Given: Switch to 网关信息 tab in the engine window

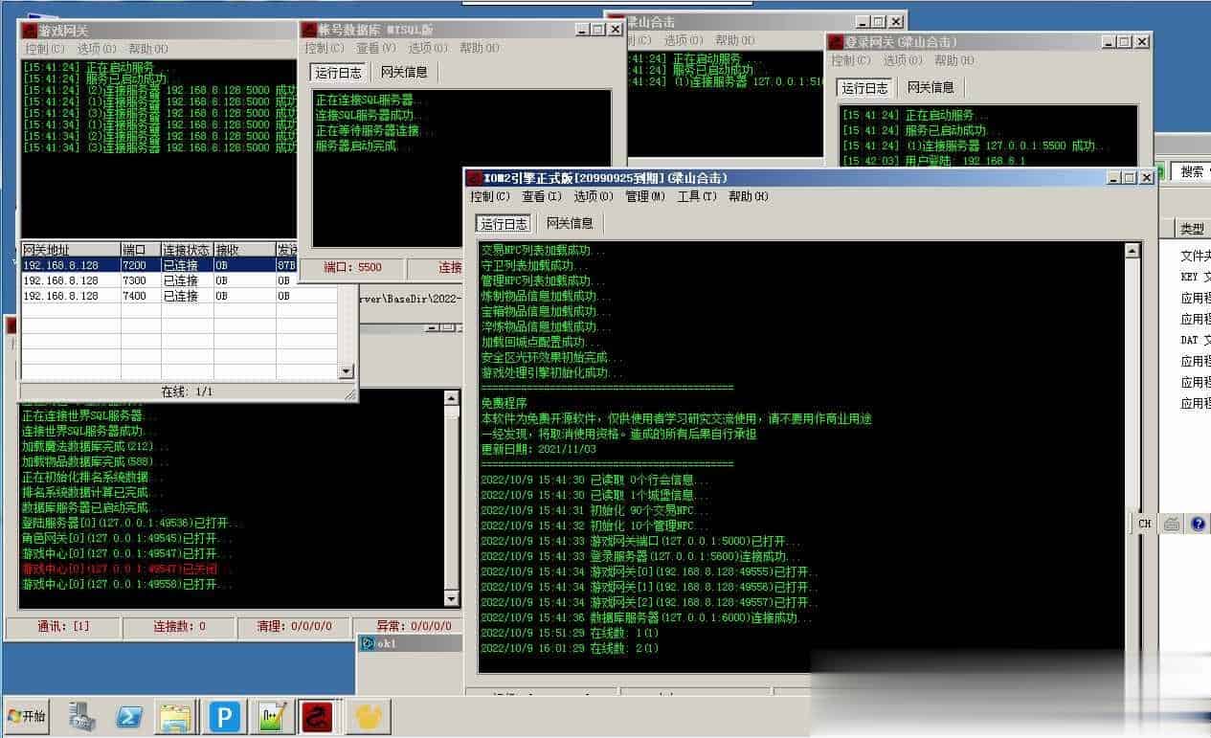Looking at the screenshot, I should [570, 223].
